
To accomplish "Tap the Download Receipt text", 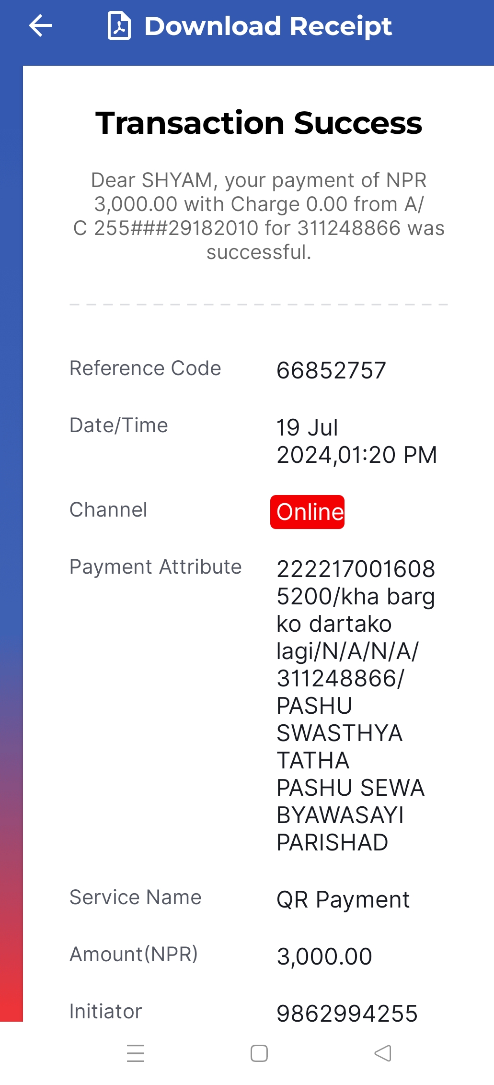I will coord(268,26).
